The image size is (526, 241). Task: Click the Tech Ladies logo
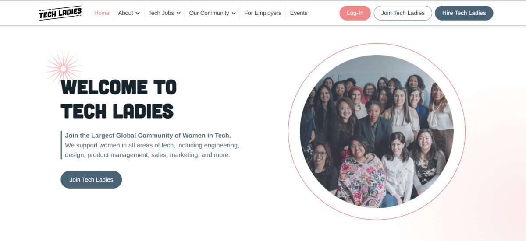click(x=60, y=13)
